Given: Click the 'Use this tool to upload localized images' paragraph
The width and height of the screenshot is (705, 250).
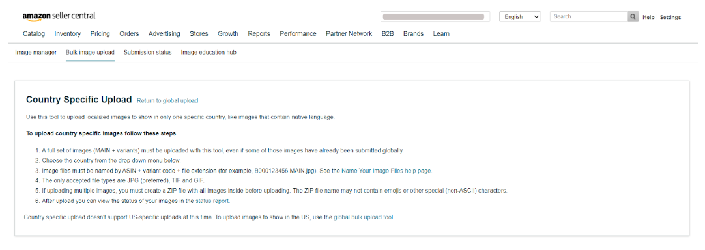Looking at the screenshot, I should pos(180,117).
